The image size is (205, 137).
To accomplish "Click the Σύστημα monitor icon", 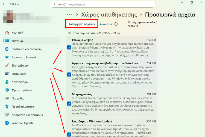I will point(7,41).
